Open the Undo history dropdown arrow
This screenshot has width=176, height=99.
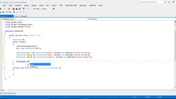(x=26, y=9)
